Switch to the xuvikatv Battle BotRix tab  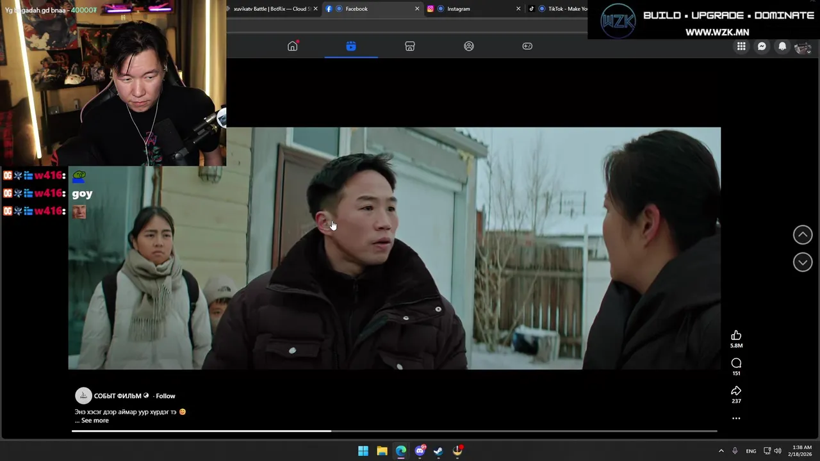pyautogui.click(x=274, y=9)
